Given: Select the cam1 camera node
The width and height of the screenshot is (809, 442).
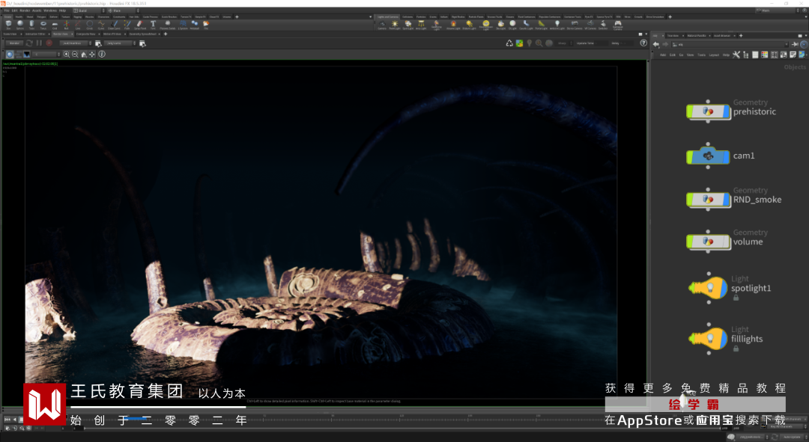Looking at the screenshot, I should click(708, 156).
